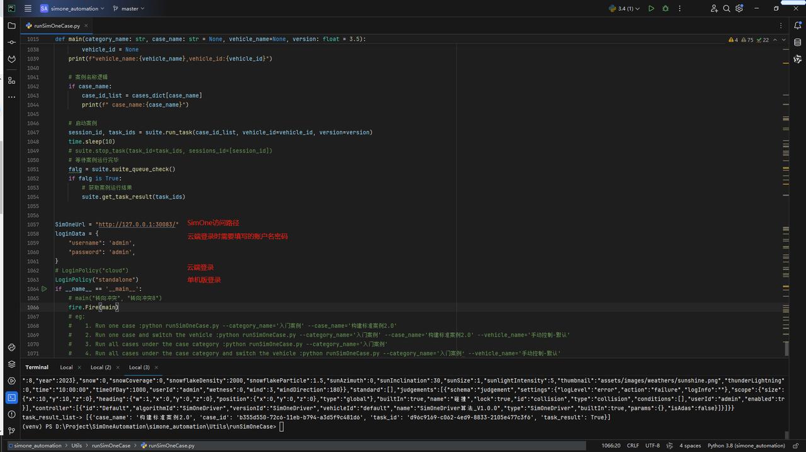The height and width of the screenshot is (452, 806).
Task: Click the Python 3.8 interpreter status widget
Action: pos(746,446)
